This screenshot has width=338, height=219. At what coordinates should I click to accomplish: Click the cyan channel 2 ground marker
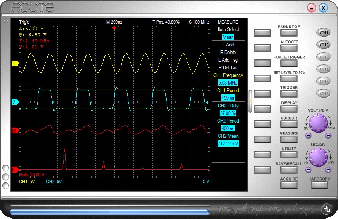pyautogui.click(x=15, y=102)
